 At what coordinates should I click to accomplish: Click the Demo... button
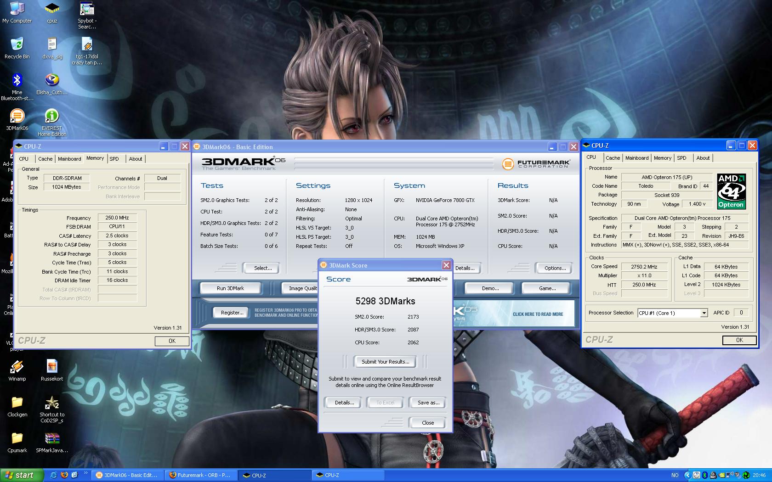pyautogui.click(x=490, y=288)
